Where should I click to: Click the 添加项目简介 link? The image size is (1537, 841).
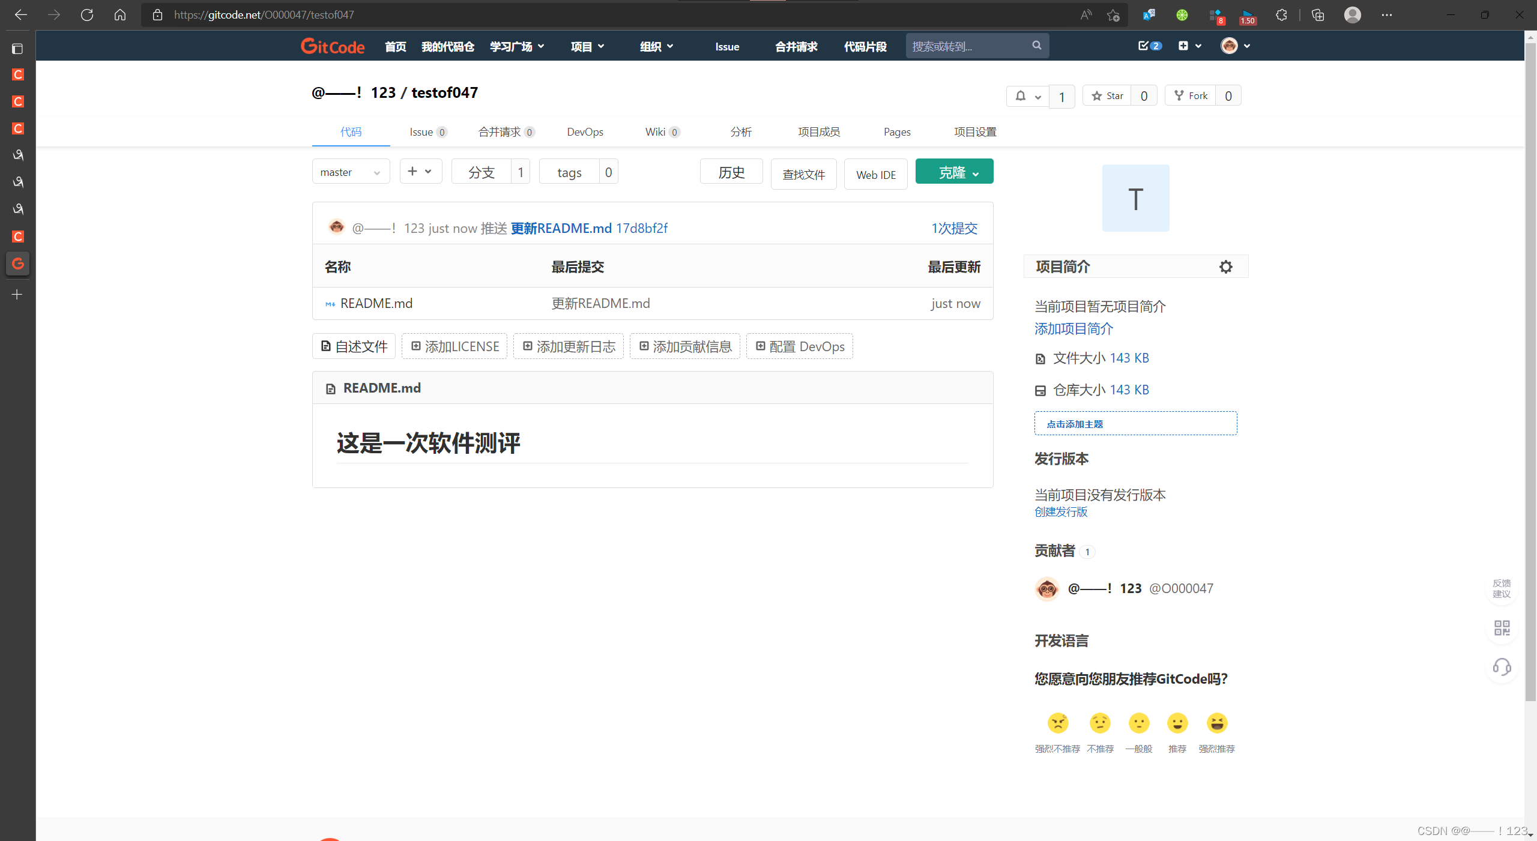pyautogui.click(x=1073, y=329)
